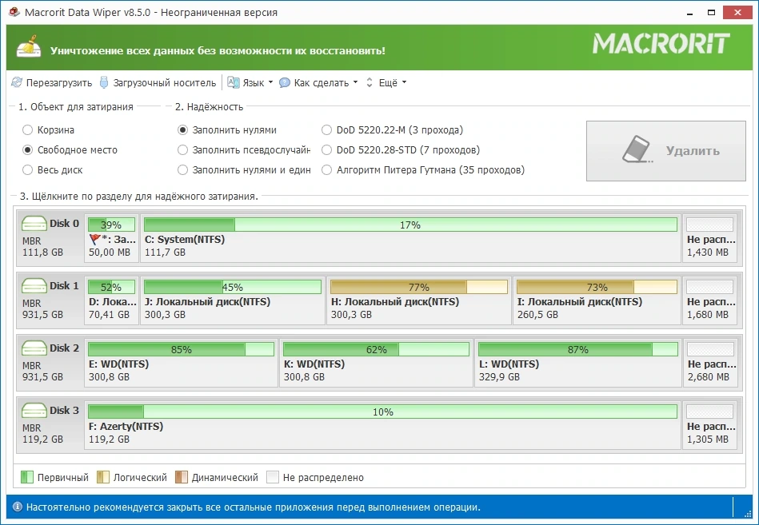Select Заполнить псевдослучайными method
Screen dimensions: 759x525
[x=244, y=150]
